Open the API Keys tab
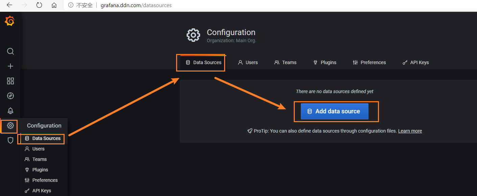 (415, 62)
